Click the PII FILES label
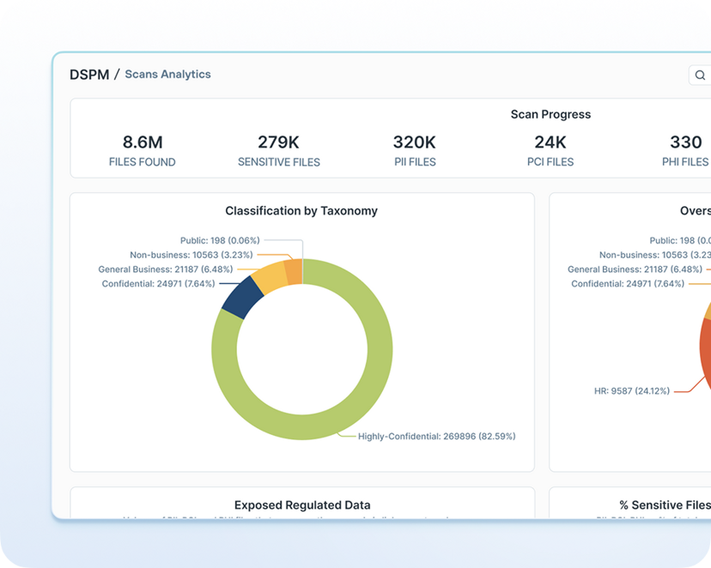 415,162
